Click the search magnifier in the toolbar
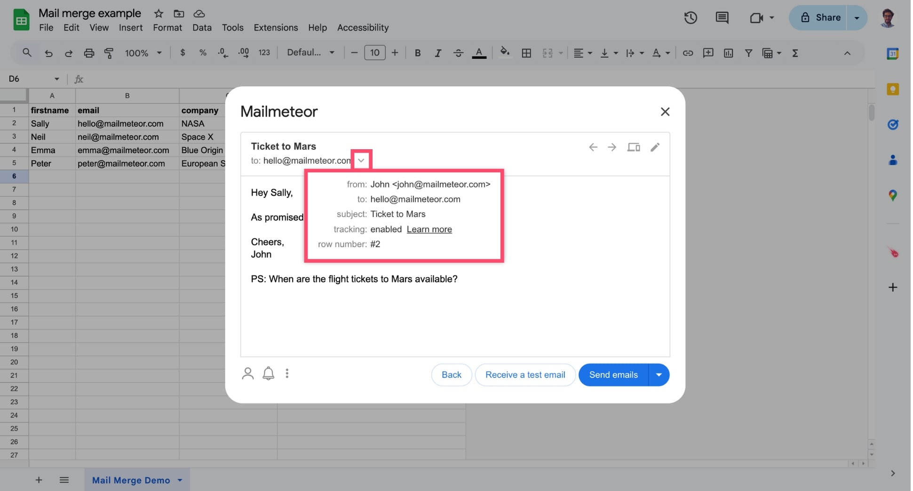Screen dimensions: 913x491 tap(27, 53)
